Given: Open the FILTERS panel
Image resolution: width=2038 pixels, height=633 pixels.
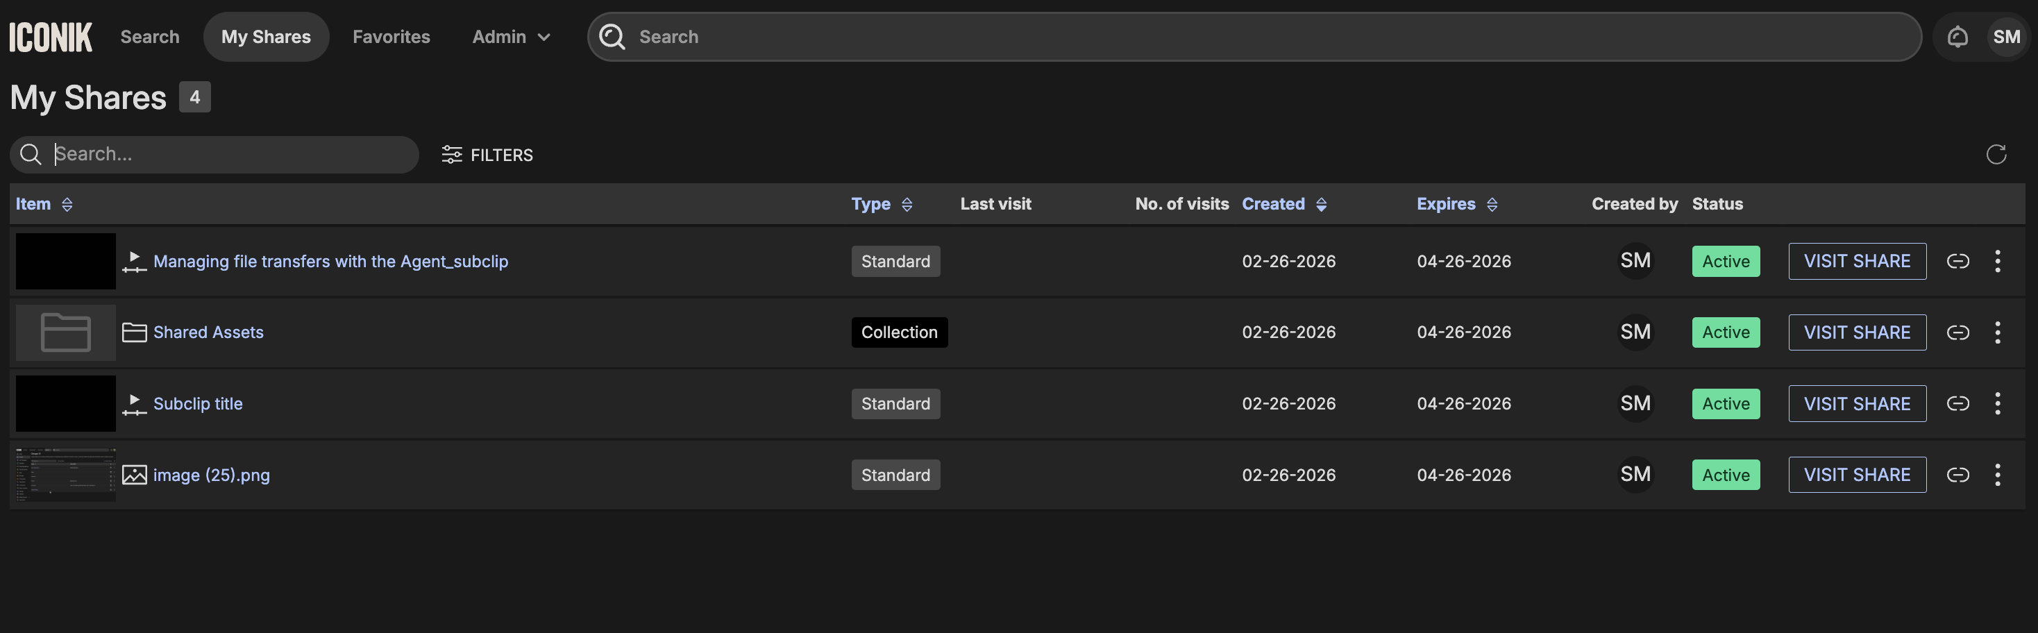Looking at the screenshot, I should 487,155.
